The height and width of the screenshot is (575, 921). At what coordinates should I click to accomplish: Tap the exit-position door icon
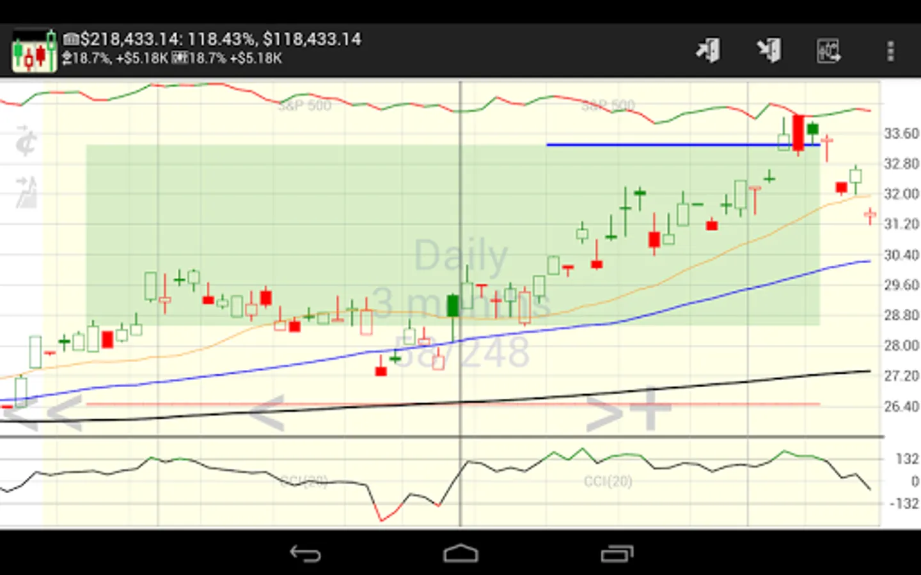(769, 50)
